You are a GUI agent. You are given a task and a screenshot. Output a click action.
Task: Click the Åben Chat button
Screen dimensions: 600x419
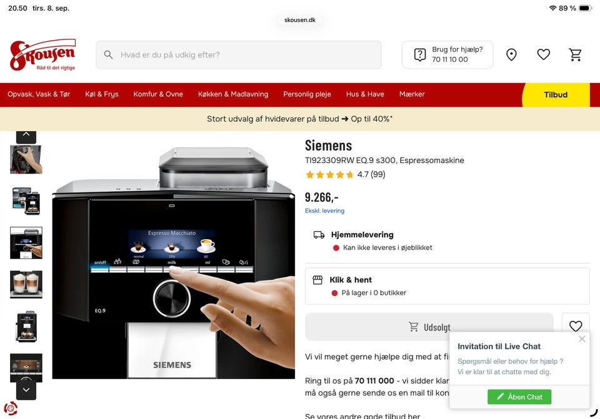519,397
